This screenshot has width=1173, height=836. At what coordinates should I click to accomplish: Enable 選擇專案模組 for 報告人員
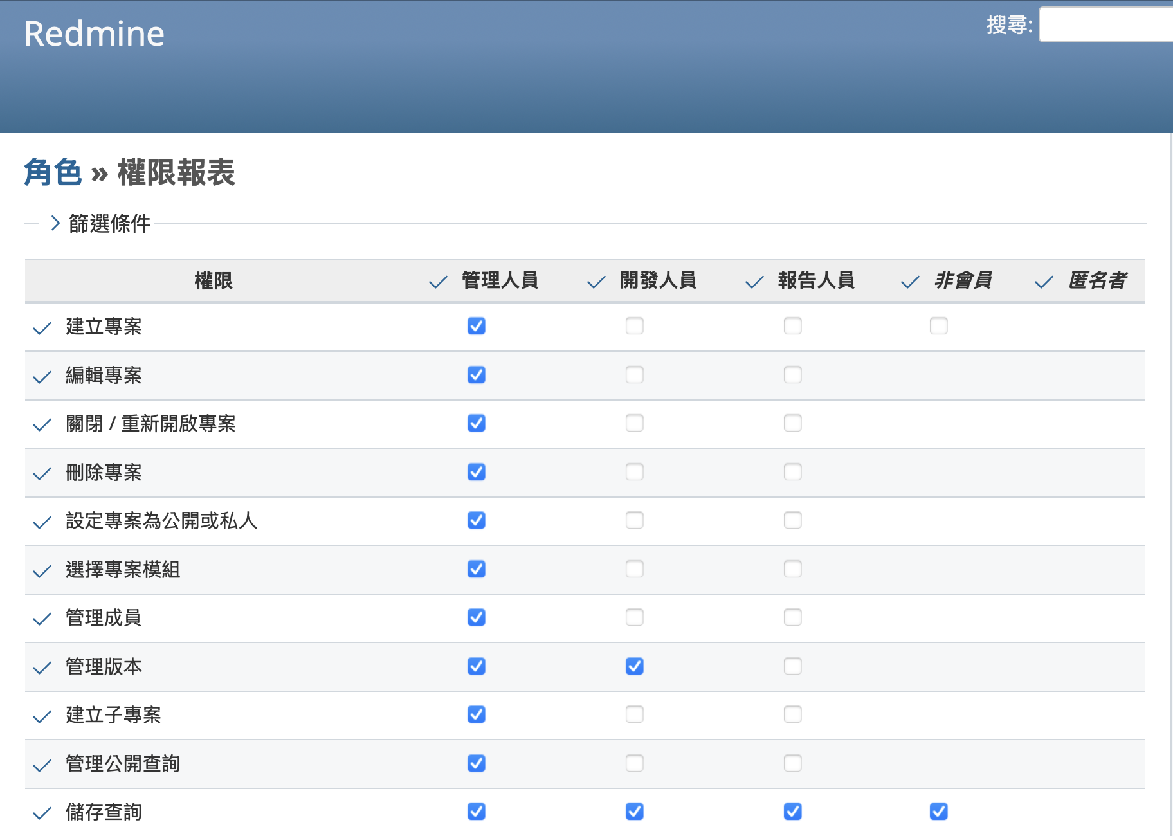793,569
